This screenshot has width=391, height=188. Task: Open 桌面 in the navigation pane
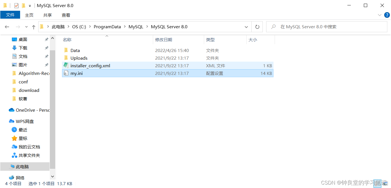(23, 39)
